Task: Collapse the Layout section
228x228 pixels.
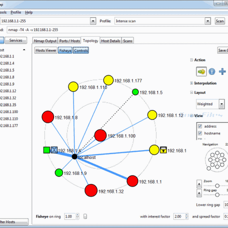Action: tap(192, 92)
